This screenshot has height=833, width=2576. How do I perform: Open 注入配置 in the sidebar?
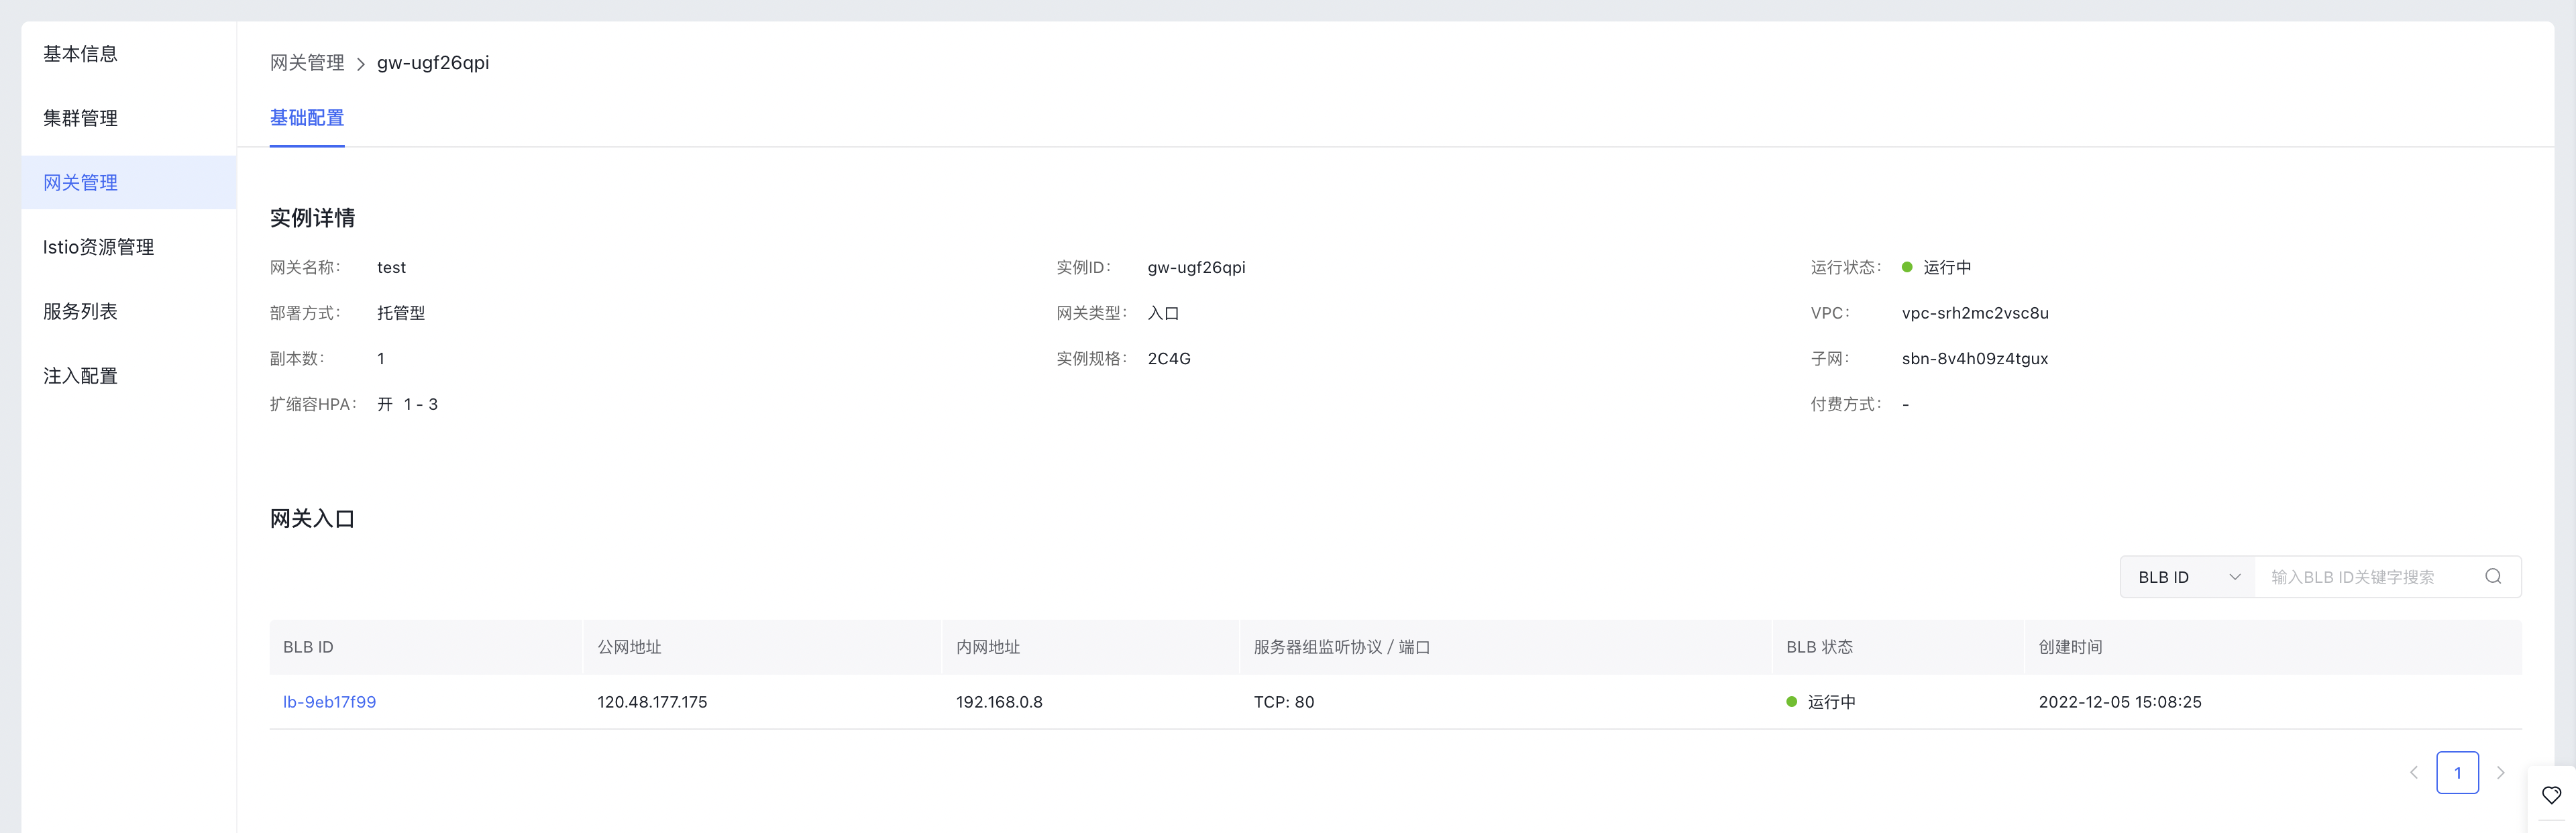[80, 376]
